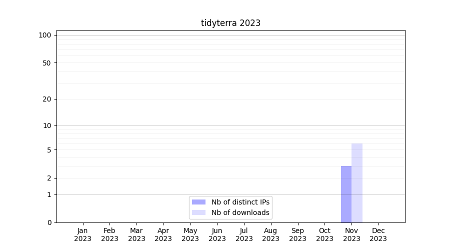Click the 20 y-axis tick label
This screenshot has width=450, height=250.
click(47, 99)
